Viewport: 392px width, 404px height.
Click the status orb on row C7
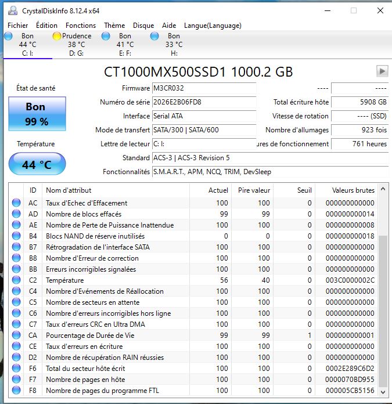(x=16, y=324)
